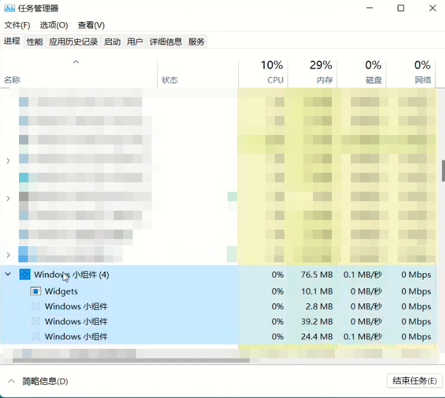Screen dimensions: 445x398
Task: Switch to the 进程 tab
Action: [x=12, y=41]
